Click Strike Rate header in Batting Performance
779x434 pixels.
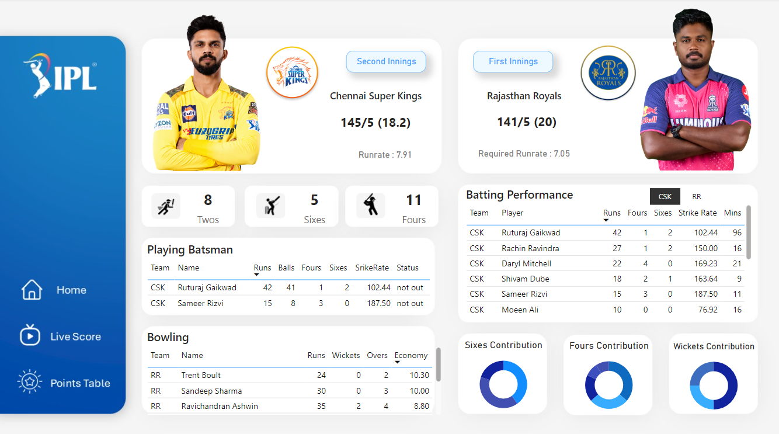point(697,213)
